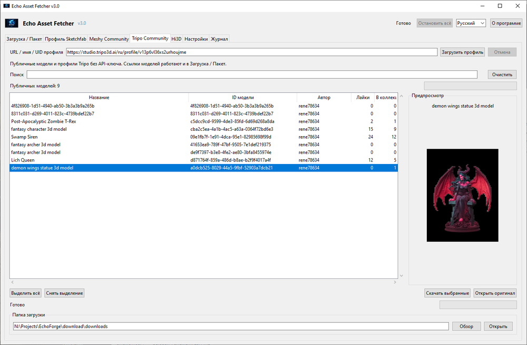Viewport: 527px width, 345px height.
Task: Click into the Поиск search field
Action: [252, 74]
